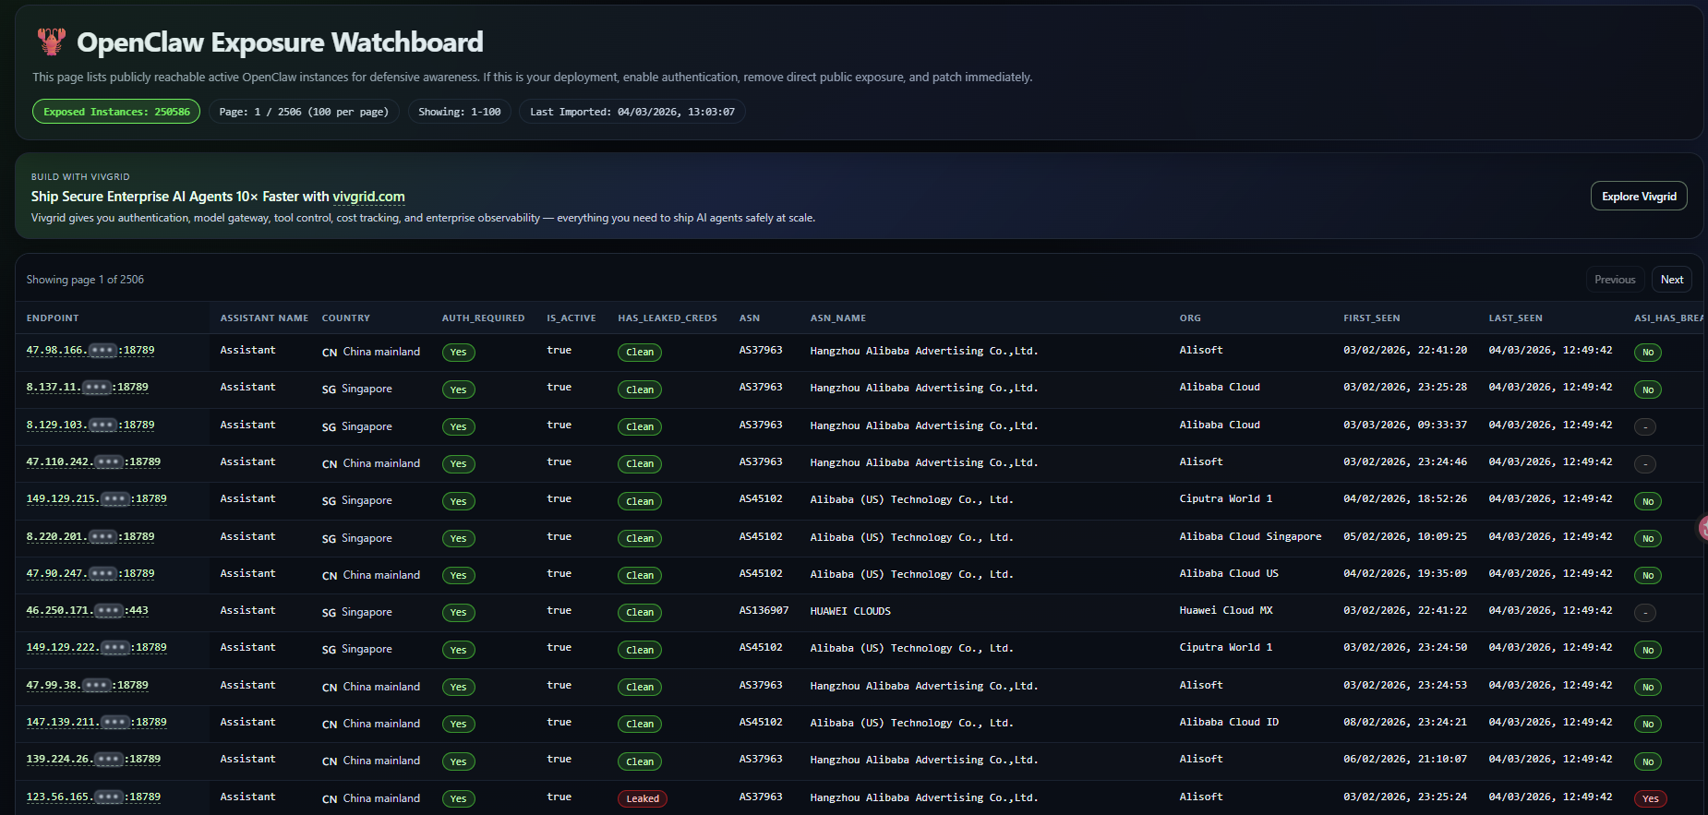
Task: Open endpoint 149.129.222 on port 18789
Action: [x=96, y=648]
